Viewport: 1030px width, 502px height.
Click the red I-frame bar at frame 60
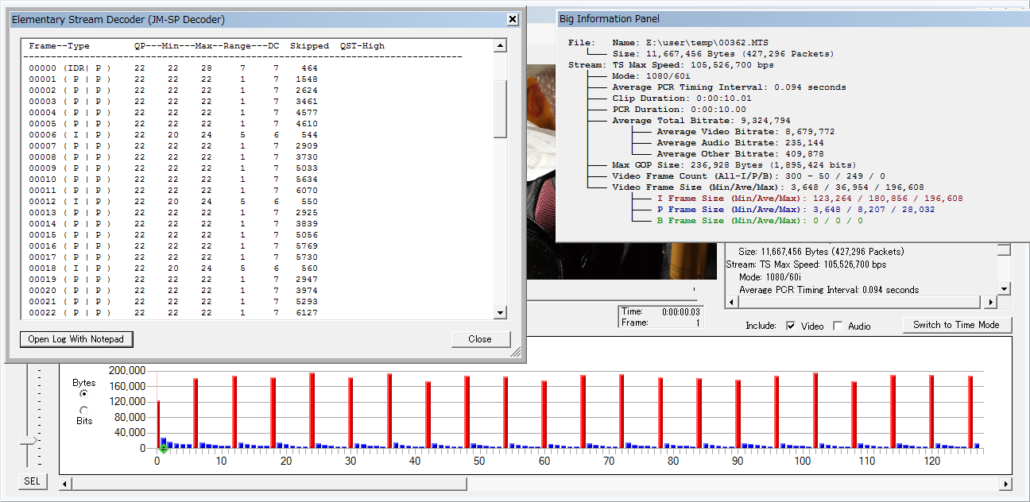click(x=544, y=414)
